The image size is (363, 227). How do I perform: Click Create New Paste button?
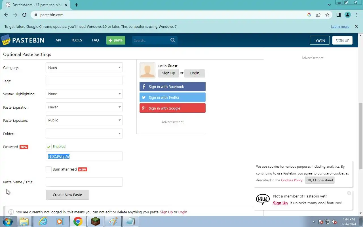coord(67,195)
